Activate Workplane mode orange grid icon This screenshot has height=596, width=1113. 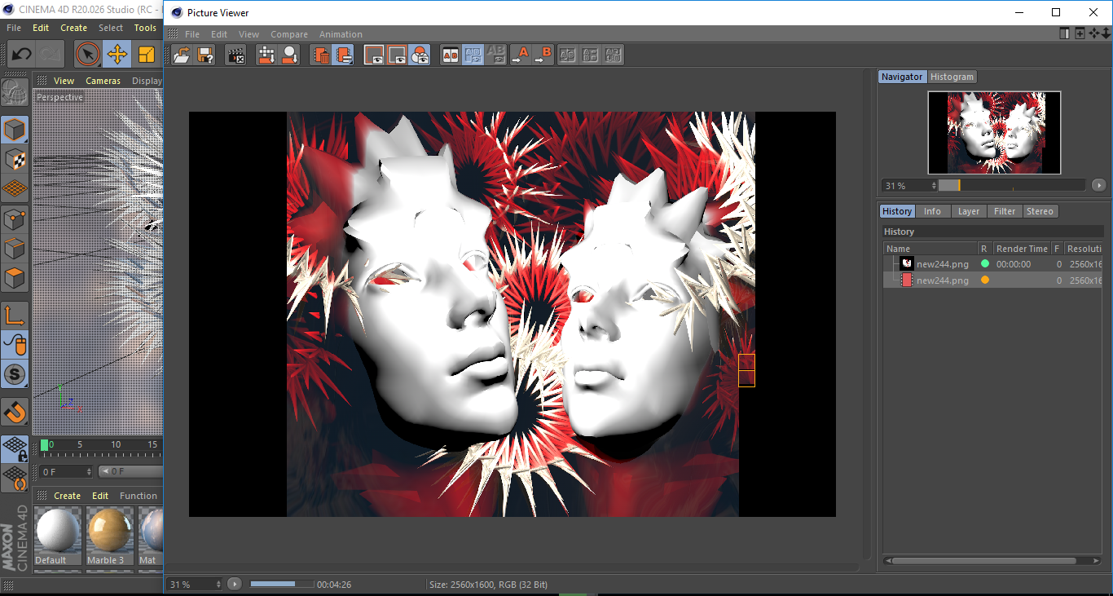pyautogui.click(x=15, y=188)
